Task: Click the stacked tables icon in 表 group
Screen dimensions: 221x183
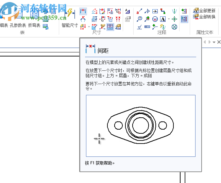Action: point(45,11)
